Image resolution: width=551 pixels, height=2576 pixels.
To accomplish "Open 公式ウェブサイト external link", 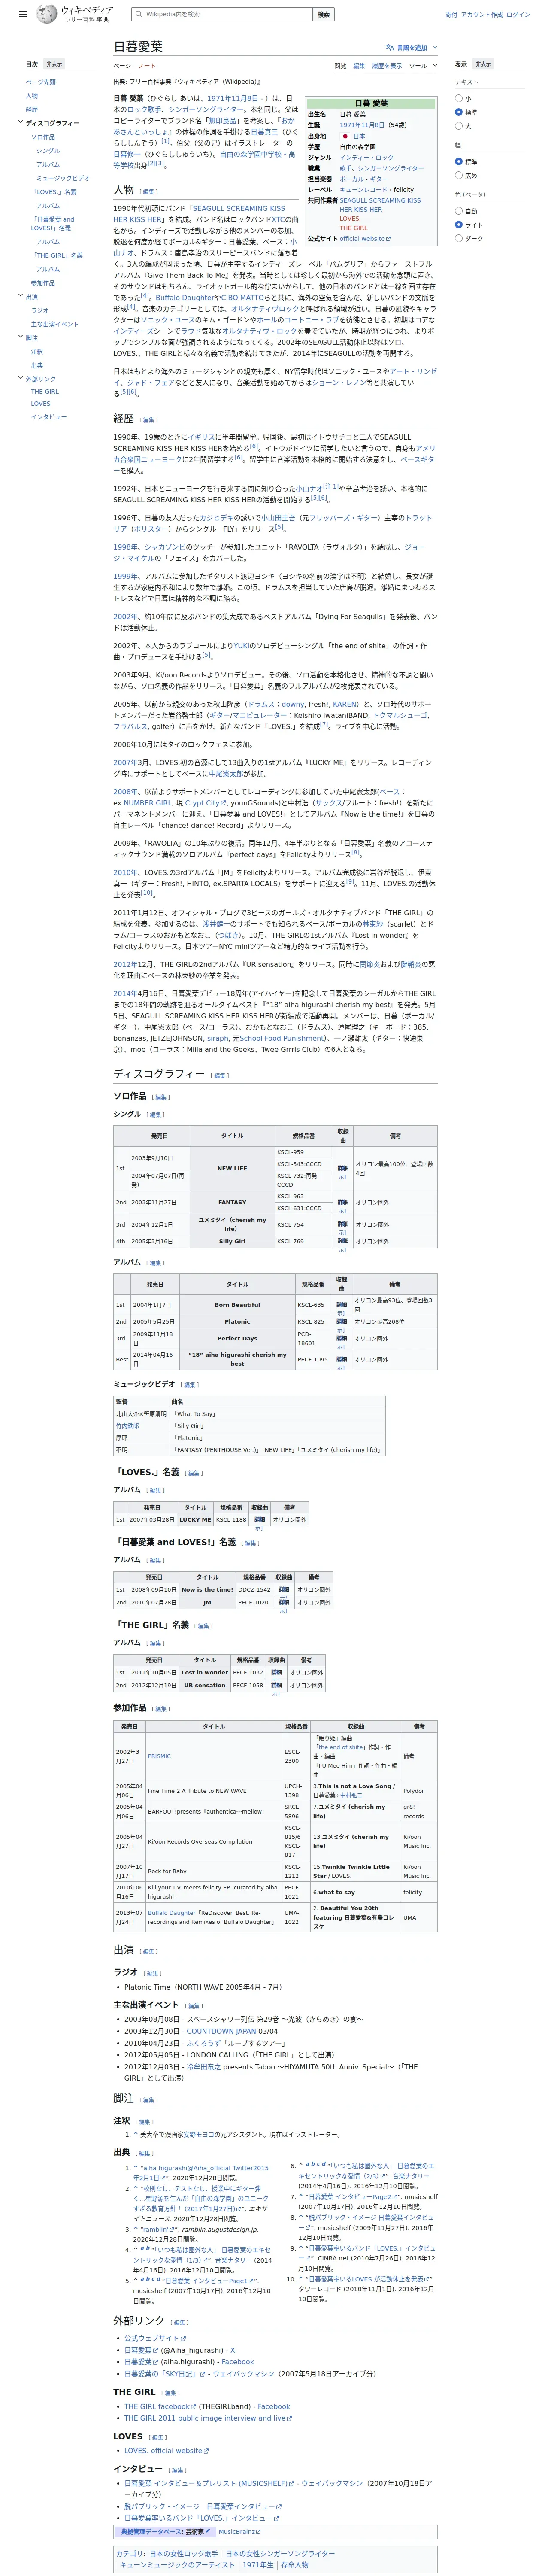I will [154, 2339].
